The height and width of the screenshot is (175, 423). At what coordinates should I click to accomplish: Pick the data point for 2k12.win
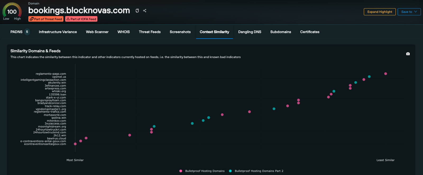coord(130,135)
